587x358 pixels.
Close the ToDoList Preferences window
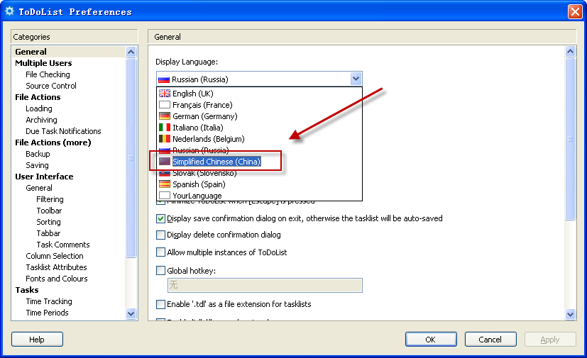[x=575, y=11]
